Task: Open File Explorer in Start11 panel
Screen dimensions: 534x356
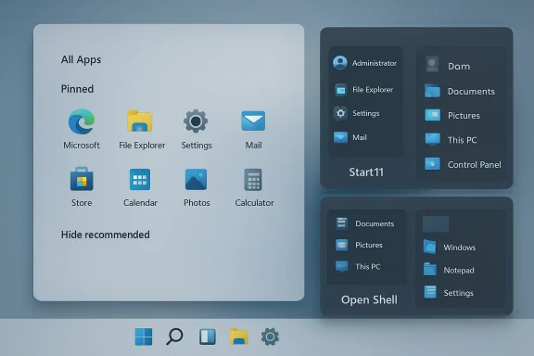Action: pyautogui.click(x=363, y=90)
